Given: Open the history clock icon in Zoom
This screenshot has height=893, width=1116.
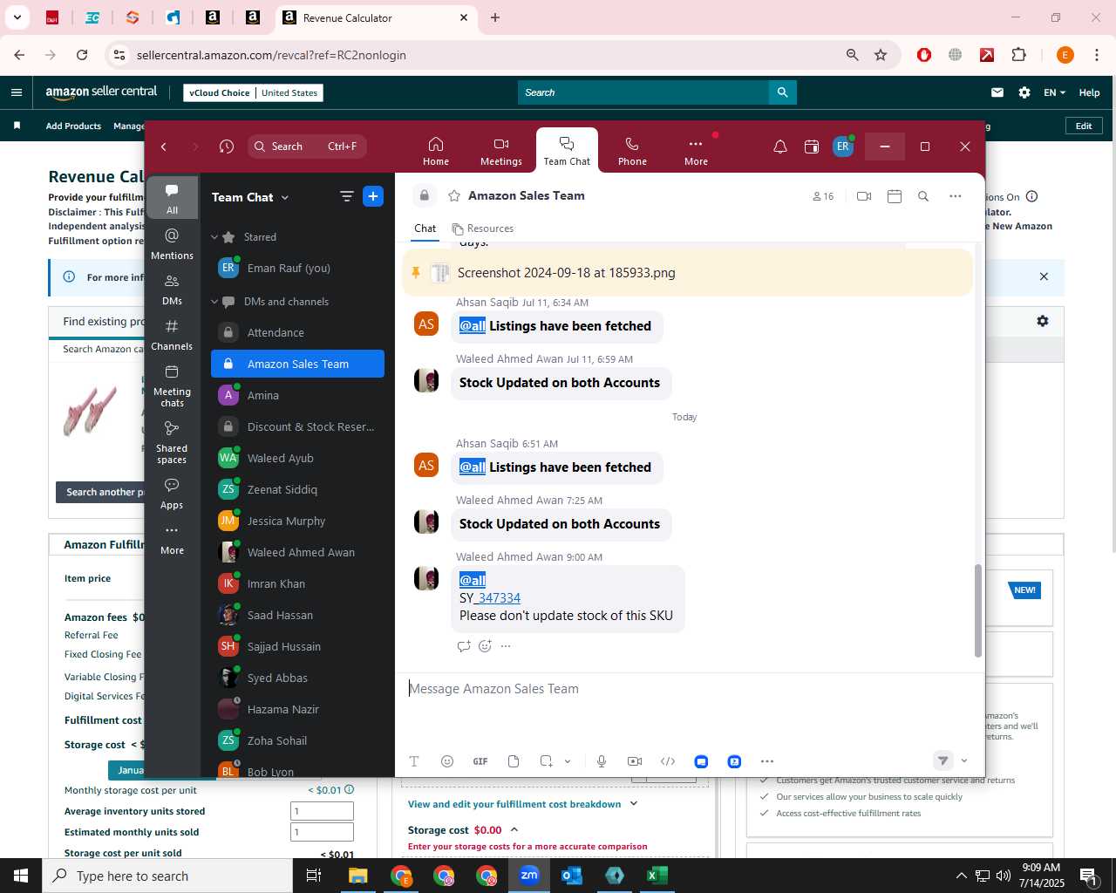Looking at the screenshot, I should point(227,147).
